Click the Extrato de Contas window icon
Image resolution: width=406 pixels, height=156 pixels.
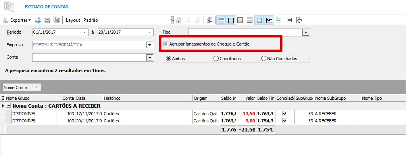(x=9, y=7)
